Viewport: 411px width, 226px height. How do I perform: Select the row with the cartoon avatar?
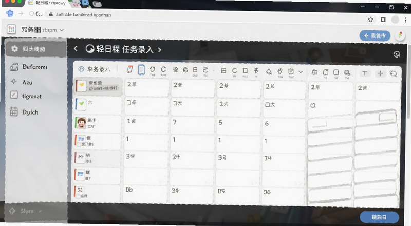point(98,123)
